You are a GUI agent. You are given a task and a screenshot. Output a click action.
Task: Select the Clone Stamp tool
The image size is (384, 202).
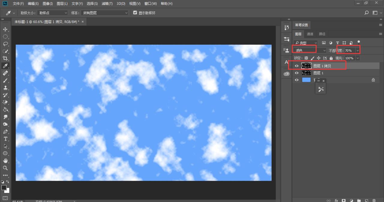5,88
